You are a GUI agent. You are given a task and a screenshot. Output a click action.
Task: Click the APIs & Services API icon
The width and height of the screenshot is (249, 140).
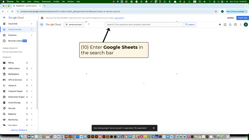point(4,80)
